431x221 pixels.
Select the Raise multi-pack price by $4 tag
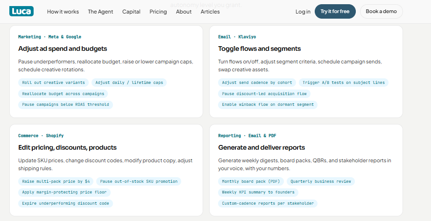click(56, 181)
